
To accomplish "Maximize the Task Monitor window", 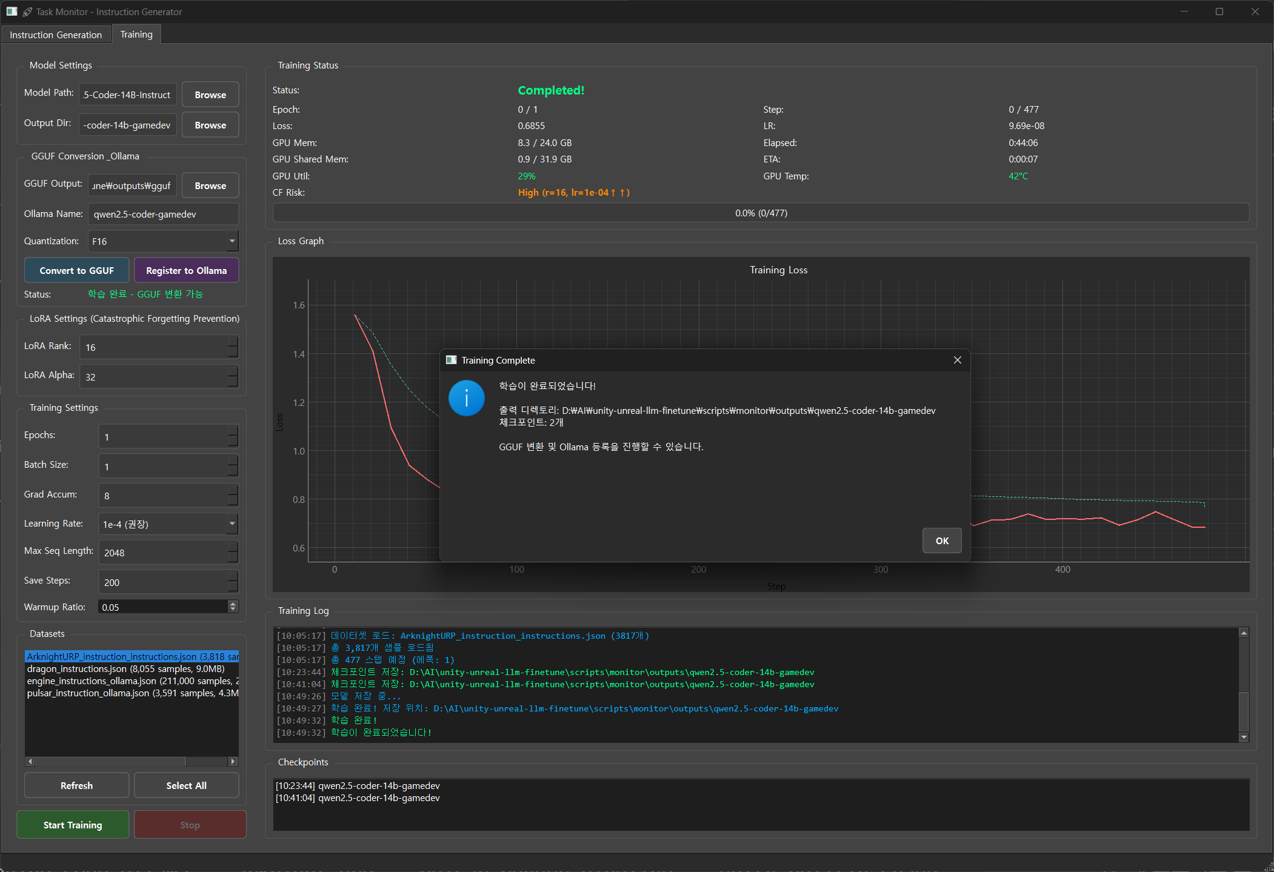I will [1219, 12].
